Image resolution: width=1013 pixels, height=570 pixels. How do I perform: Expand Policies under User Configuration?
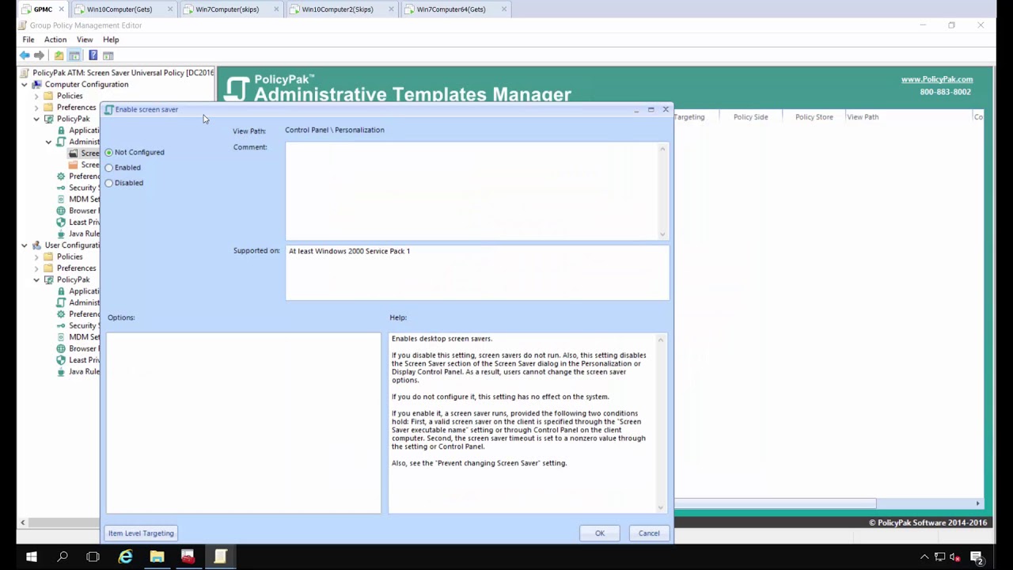36,256
